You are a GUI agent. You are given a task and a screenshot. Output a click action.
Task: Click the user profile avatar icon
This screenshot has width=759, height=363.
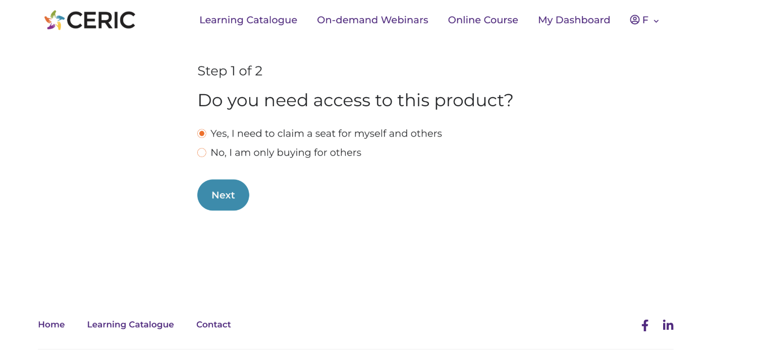pyautogui.click(x=634, y=20)
